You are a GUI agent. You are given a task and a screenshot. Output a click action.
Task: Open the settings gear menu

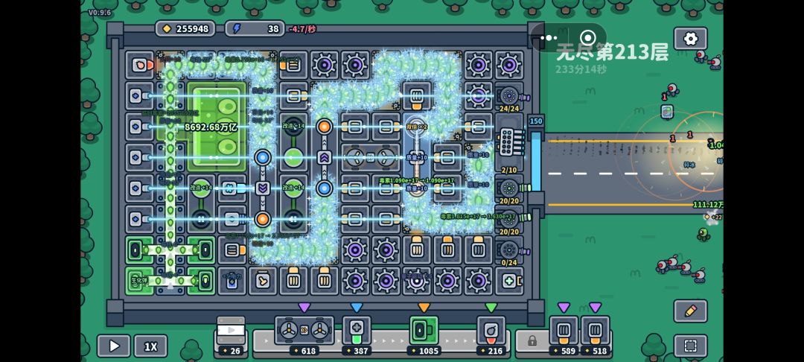690,39
